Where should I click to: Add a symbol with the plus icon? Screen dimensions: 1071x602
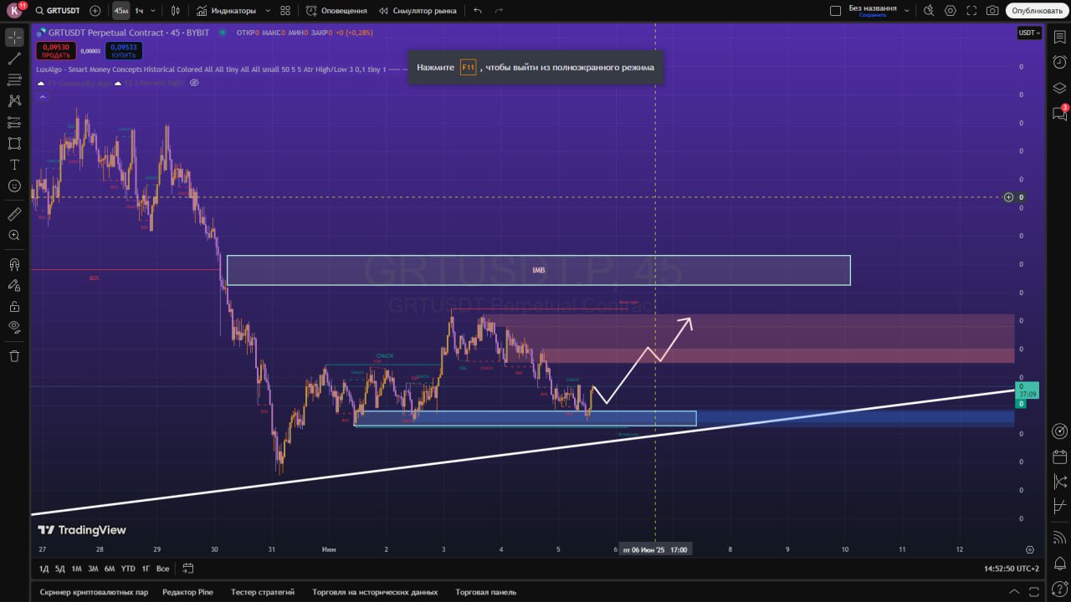click(95, 11)
